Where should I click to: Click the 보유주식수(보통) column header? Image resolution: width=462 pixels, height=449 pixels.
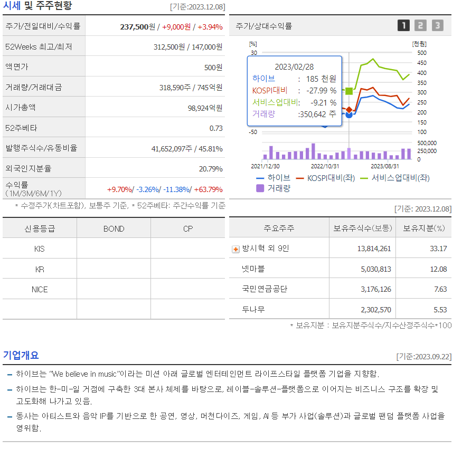pyautogui.click(x=363, y=228)
